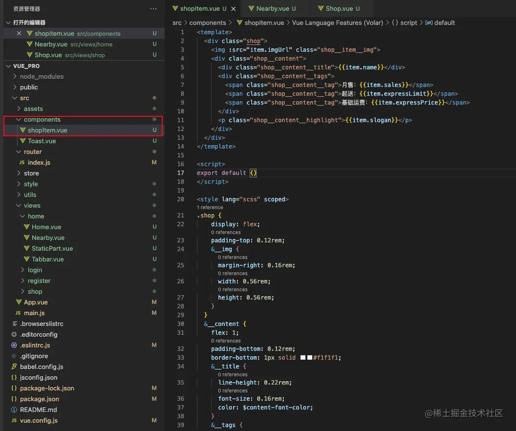Click shopItem.vue in the breadcrumb
Viewport: 516px width, 431px height.
(x=260, y=22)
